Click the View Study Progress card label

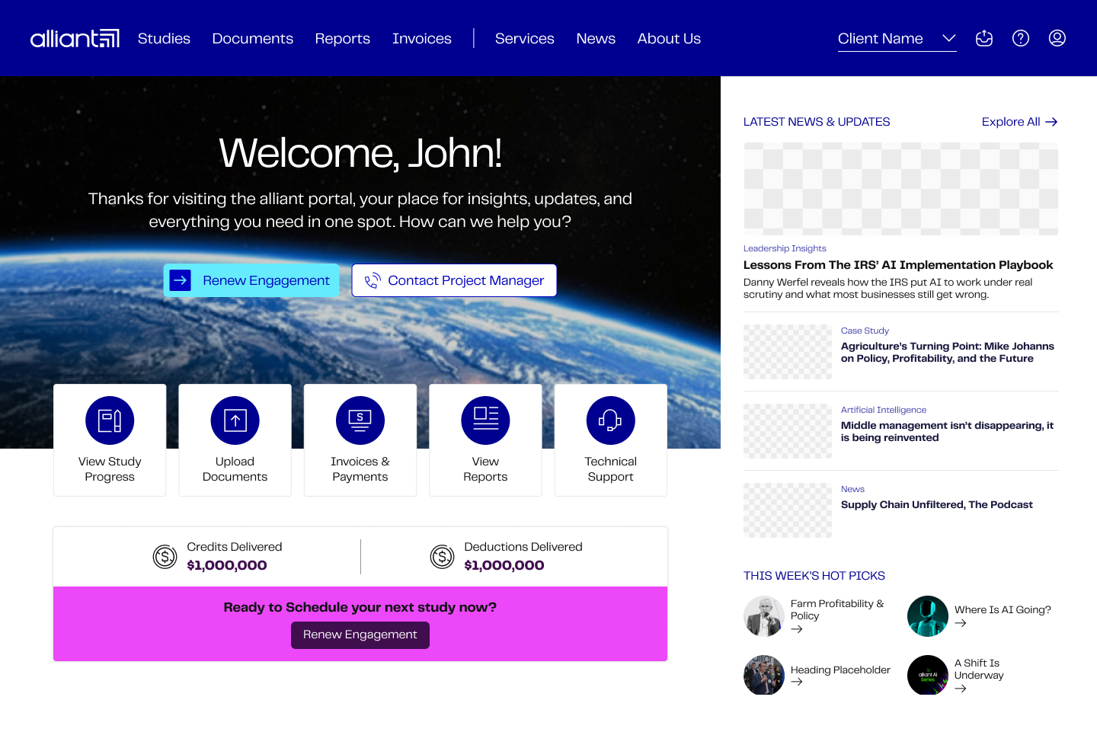coord(110,469)
